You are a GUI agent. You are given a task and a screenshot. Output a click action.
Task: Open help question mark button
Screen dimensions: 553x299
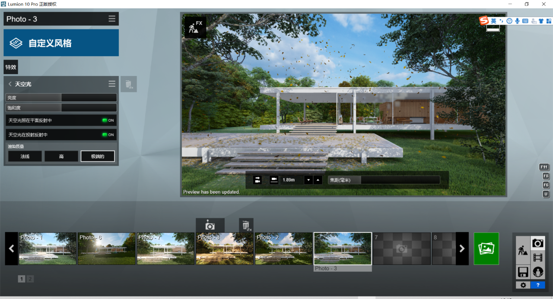click(538, 285)
